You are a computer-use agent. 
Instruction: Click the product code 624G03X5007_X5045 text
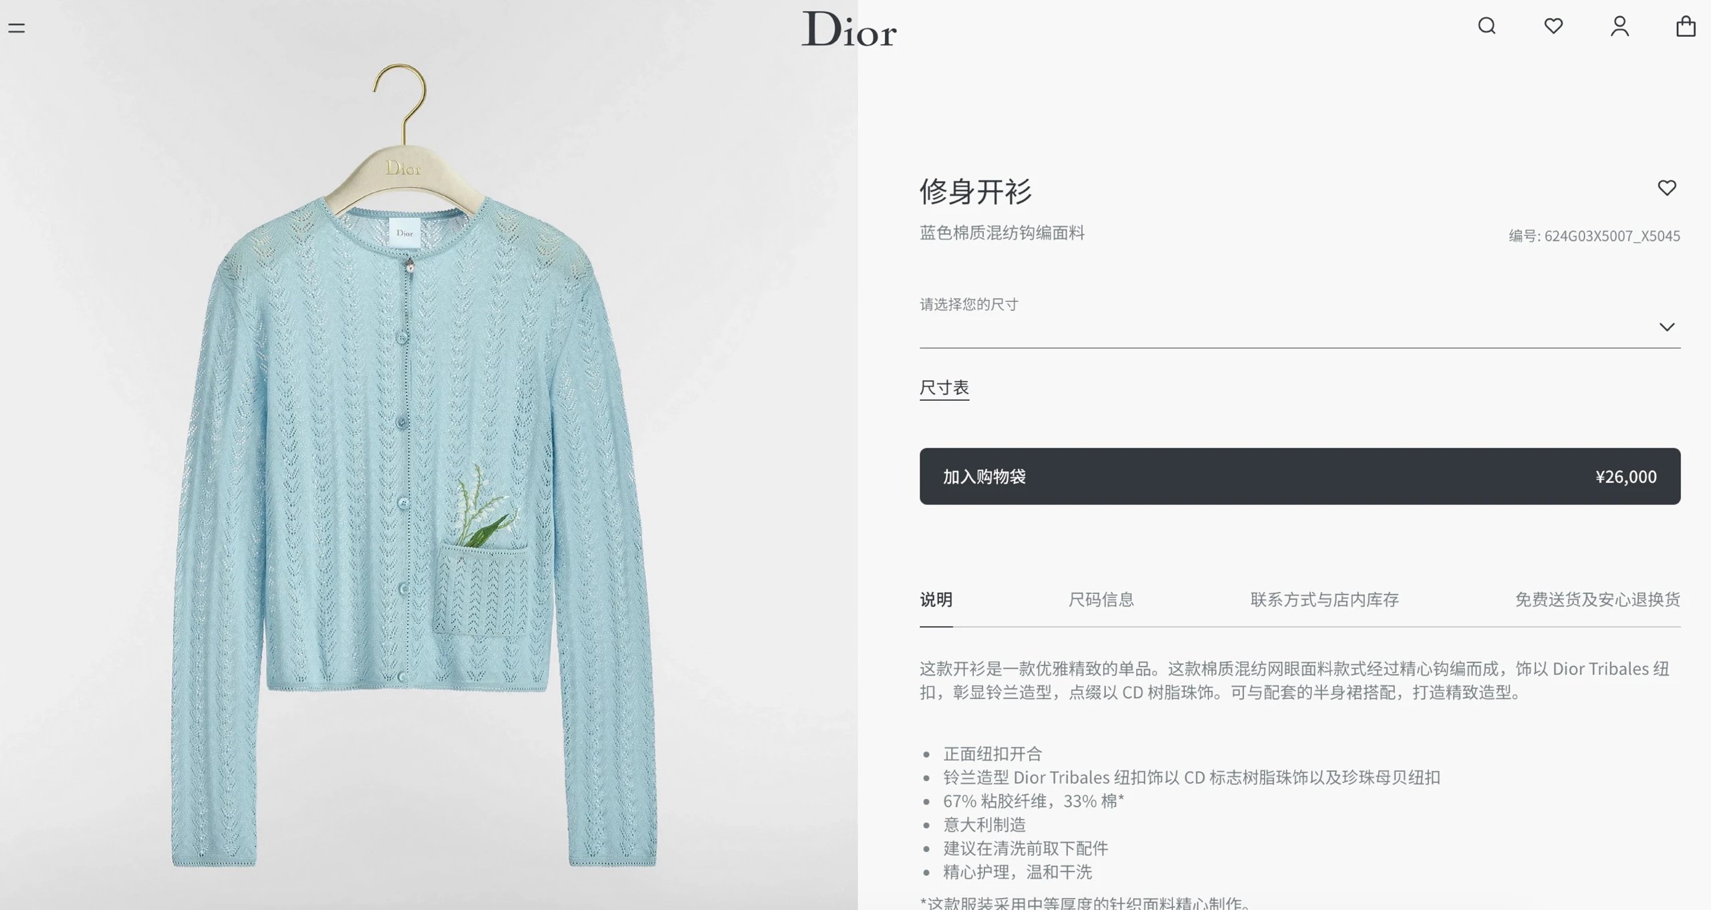[1611, 236]
